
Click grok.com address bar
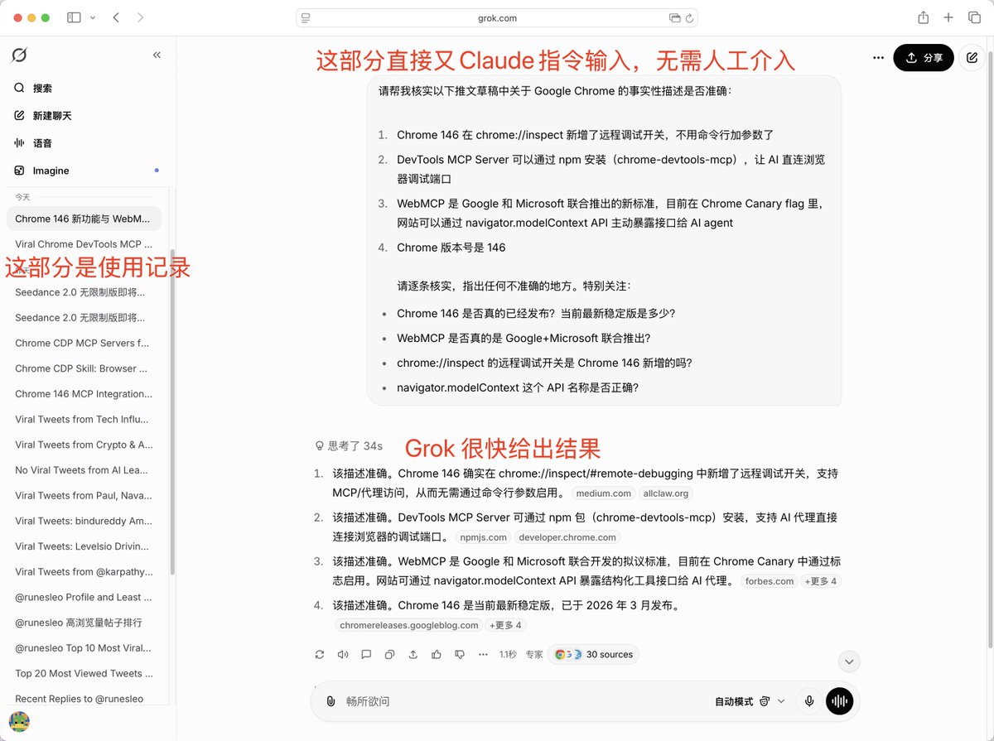coord(497,17)
